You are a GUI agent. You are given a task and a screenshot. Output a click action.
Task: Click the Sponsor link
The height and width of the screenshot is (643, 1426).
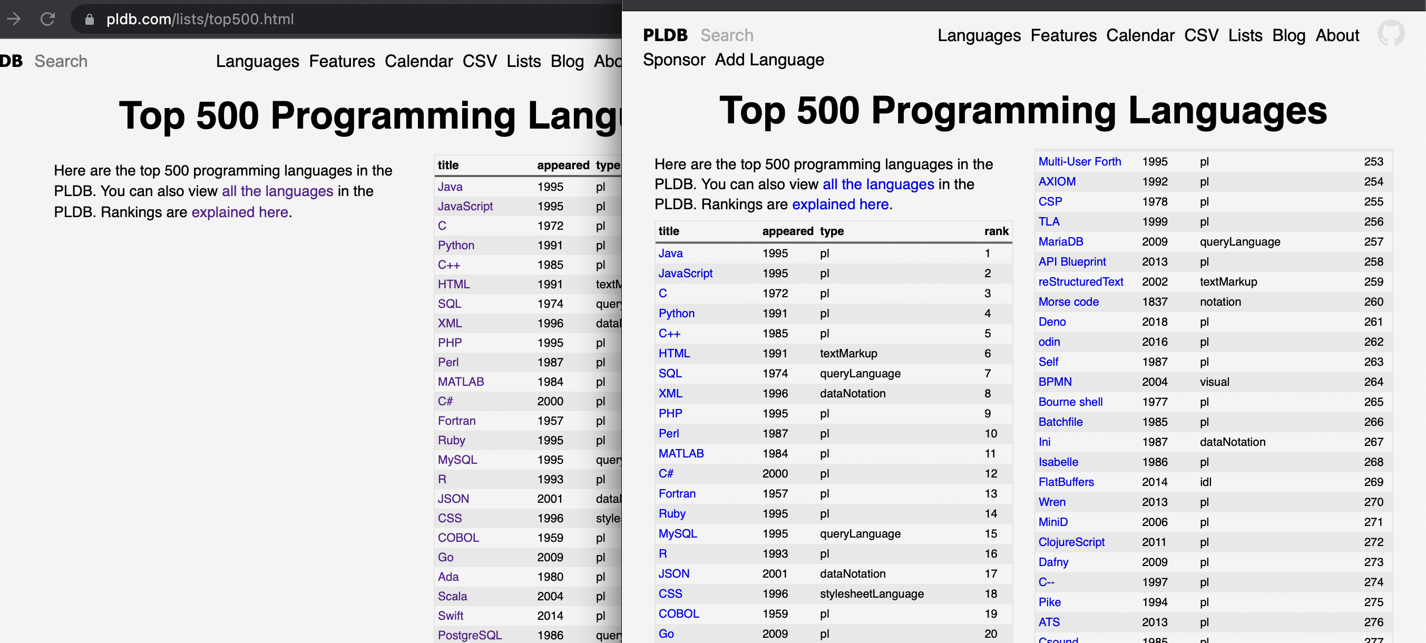[x=673, y=59]
